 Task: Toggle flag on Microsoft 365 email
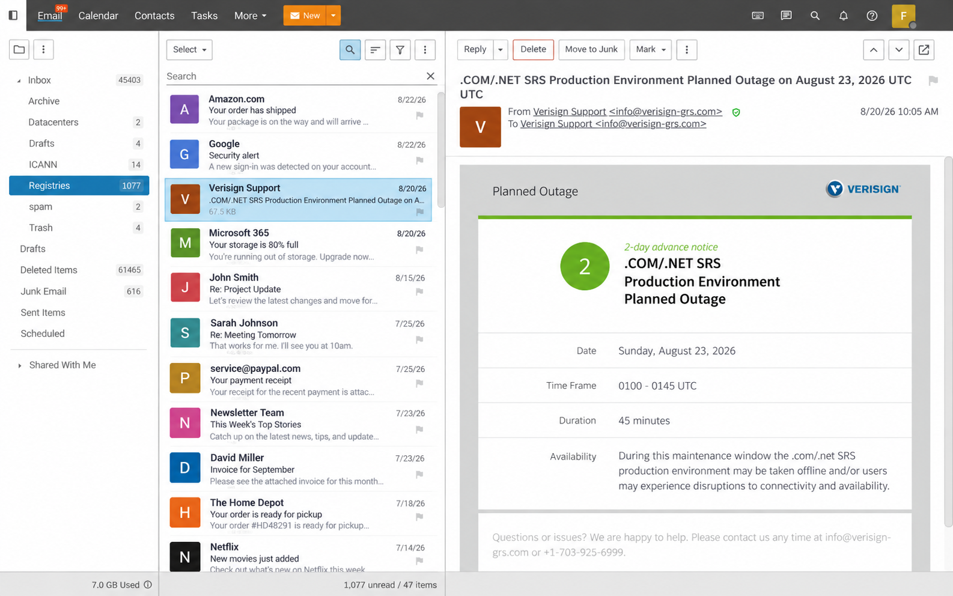(419, 249)
